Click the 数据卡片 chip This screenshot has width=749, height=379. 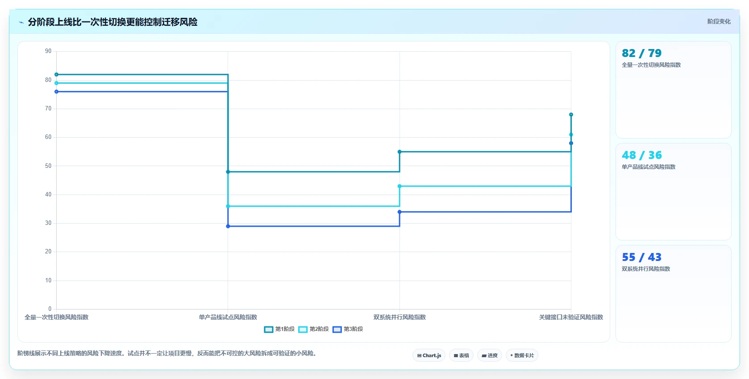(x=522, y=355)
